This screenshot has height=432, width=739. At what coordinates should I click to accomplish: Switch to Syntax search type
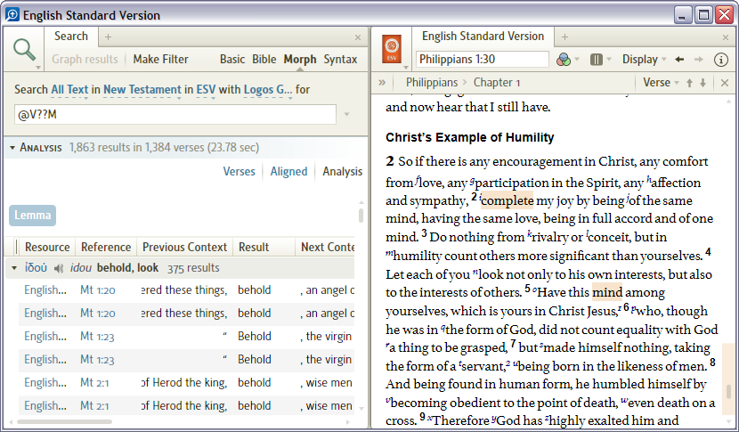click(340, 60)
